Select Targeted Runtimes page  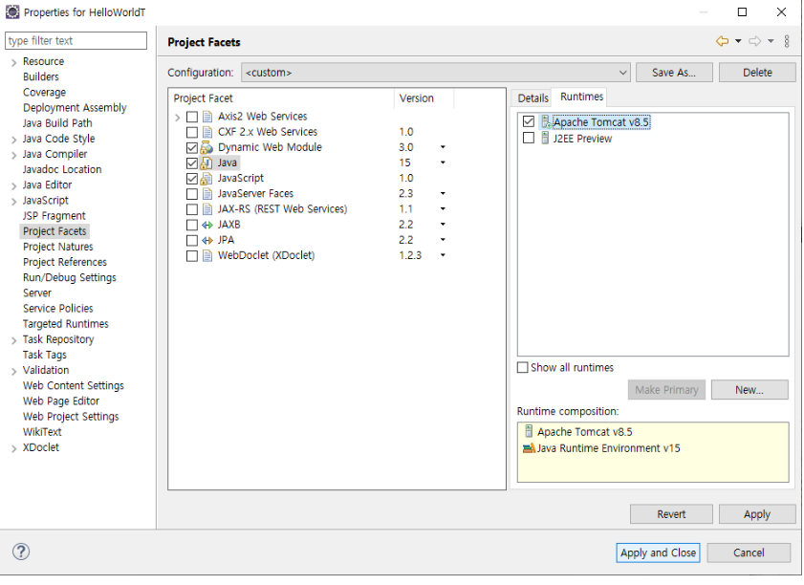66,323
